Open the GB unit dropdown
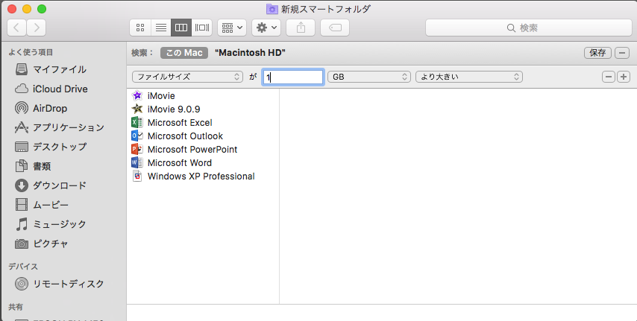The height and width of the screenshot is (321, 637). (369, 77)
